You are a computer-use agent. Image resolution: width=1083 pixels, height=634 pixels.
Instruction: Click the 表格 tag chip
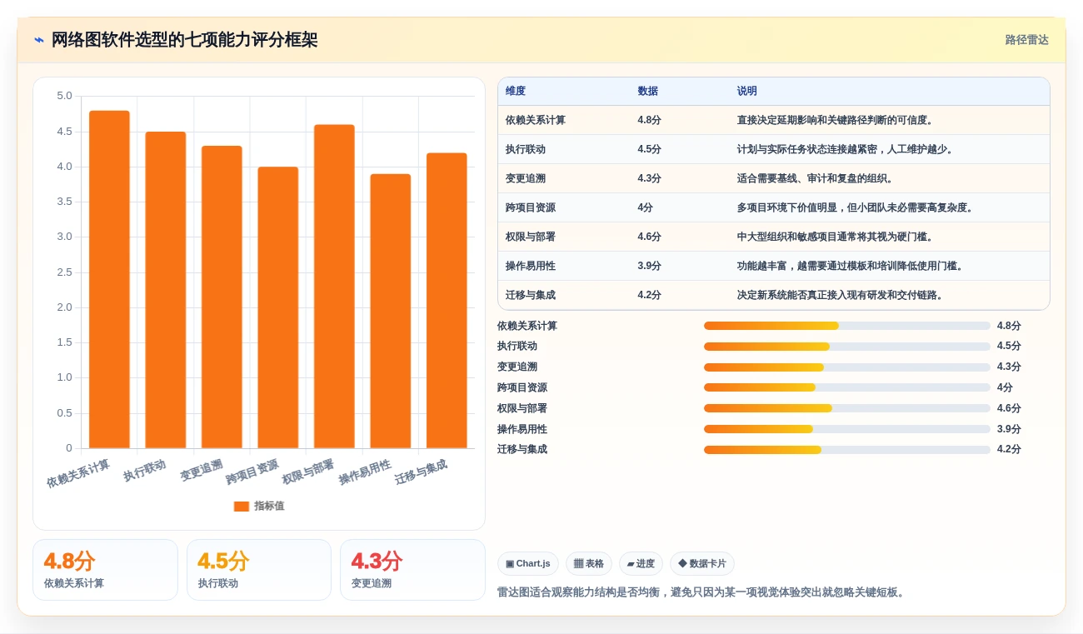coord(589,564)
